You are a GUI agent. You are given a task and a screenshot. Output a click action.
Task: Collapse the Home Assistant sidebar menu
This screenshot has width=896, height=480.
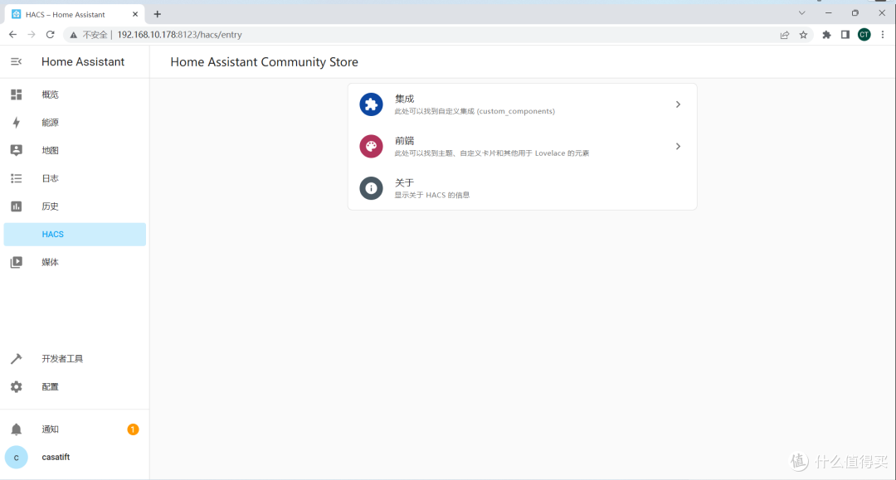[16, 61]
